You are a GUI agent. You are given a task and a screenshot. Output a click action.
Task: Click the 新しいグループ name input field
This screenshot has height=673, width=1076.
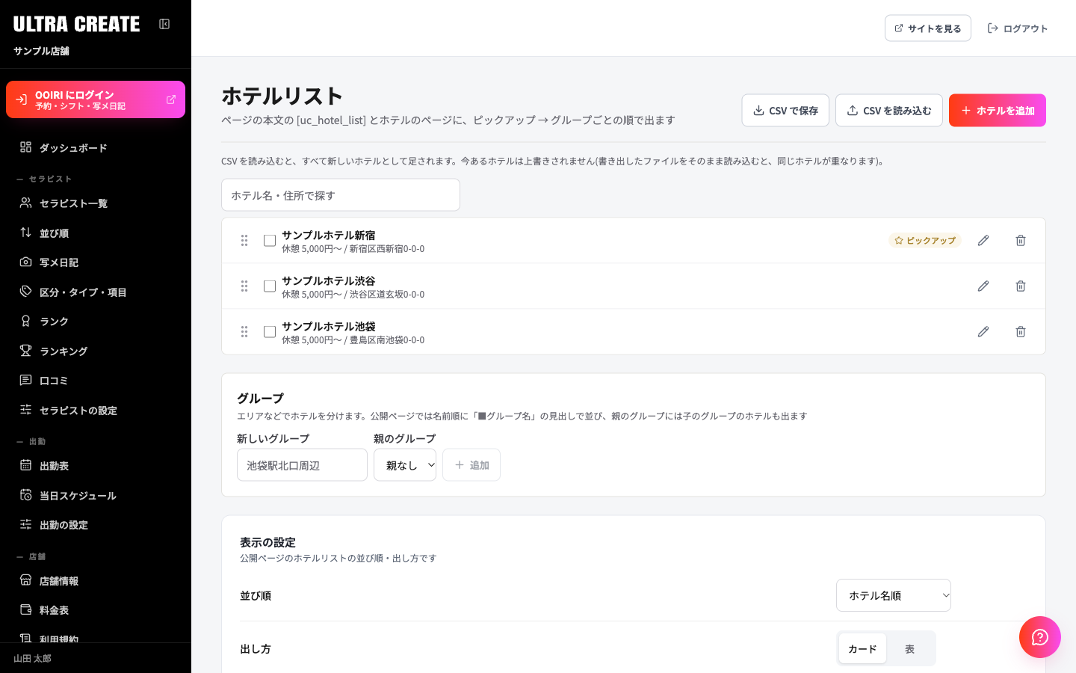tap(302, 465)
